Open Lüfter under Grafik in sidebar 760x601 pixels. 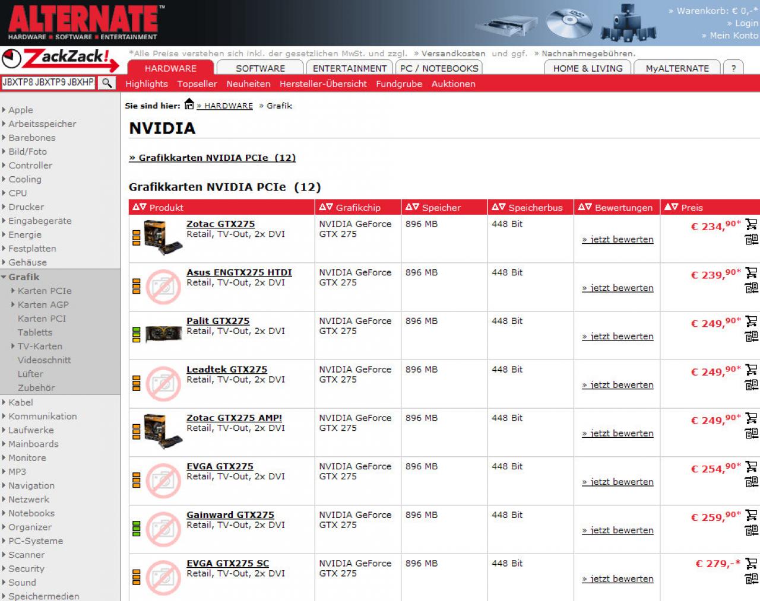(x=30, y=374)
